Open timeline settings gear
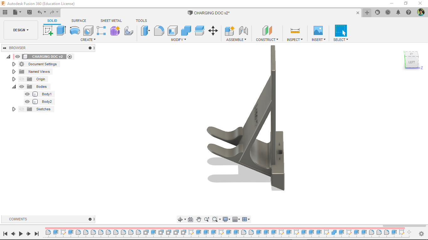428x240 pixels. [x=421, y=233]
